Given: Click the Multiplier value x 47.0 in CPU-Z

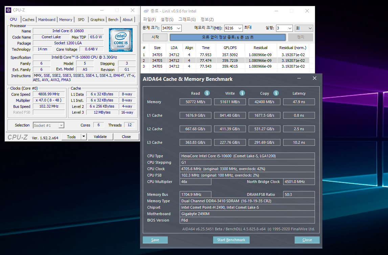Looking at the screenshot, I should tap(49, 100).
